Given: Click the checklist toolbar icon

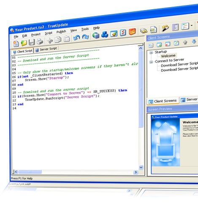Looking at the screenshot, I should (x=123, y=33).
